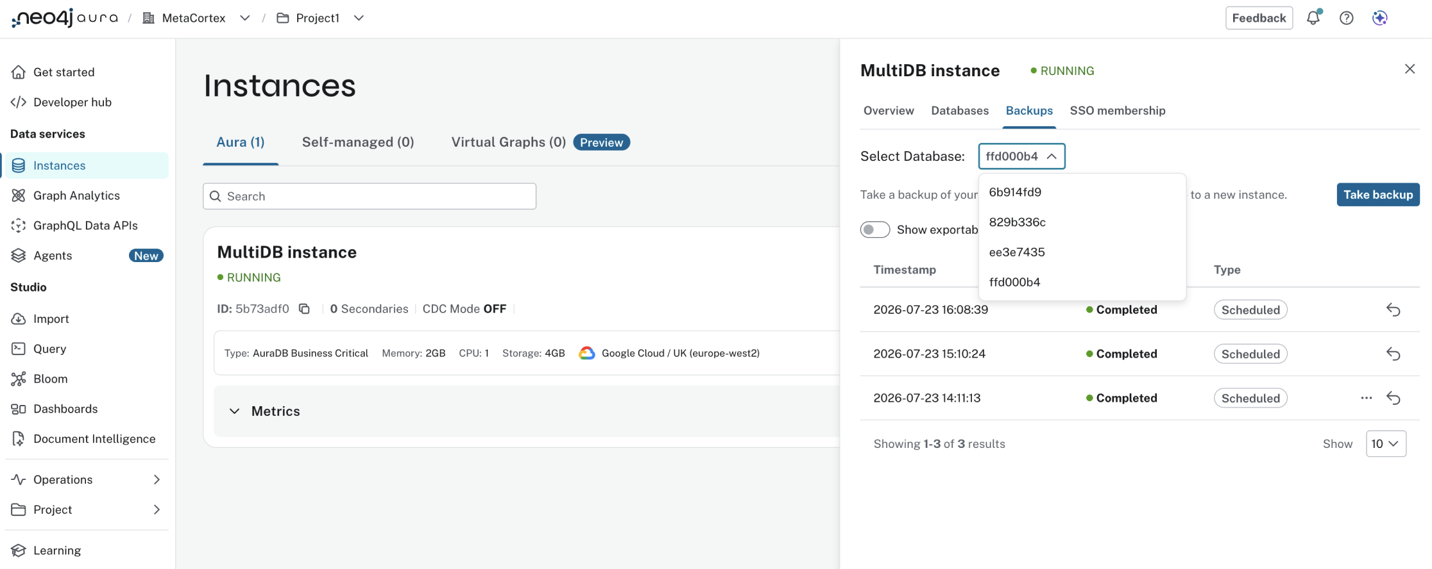This screenshot has width=1432, height=569.
Task: Select database ee3e7435
Action: point(1082,252)
